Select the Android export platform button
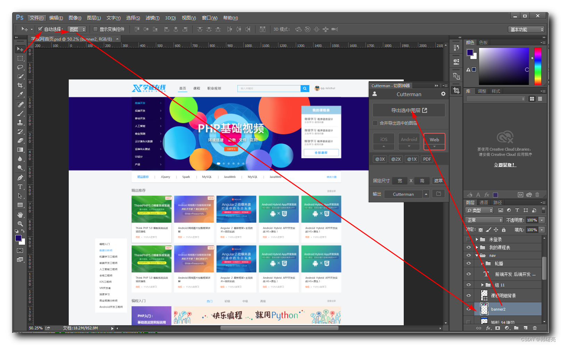Viewport: 561px width, 345px height. coord(409,141)
